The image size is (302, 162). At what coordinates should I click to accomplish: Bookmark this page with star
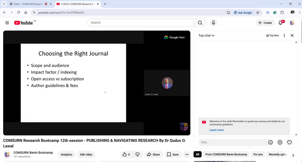coord(258,13)
